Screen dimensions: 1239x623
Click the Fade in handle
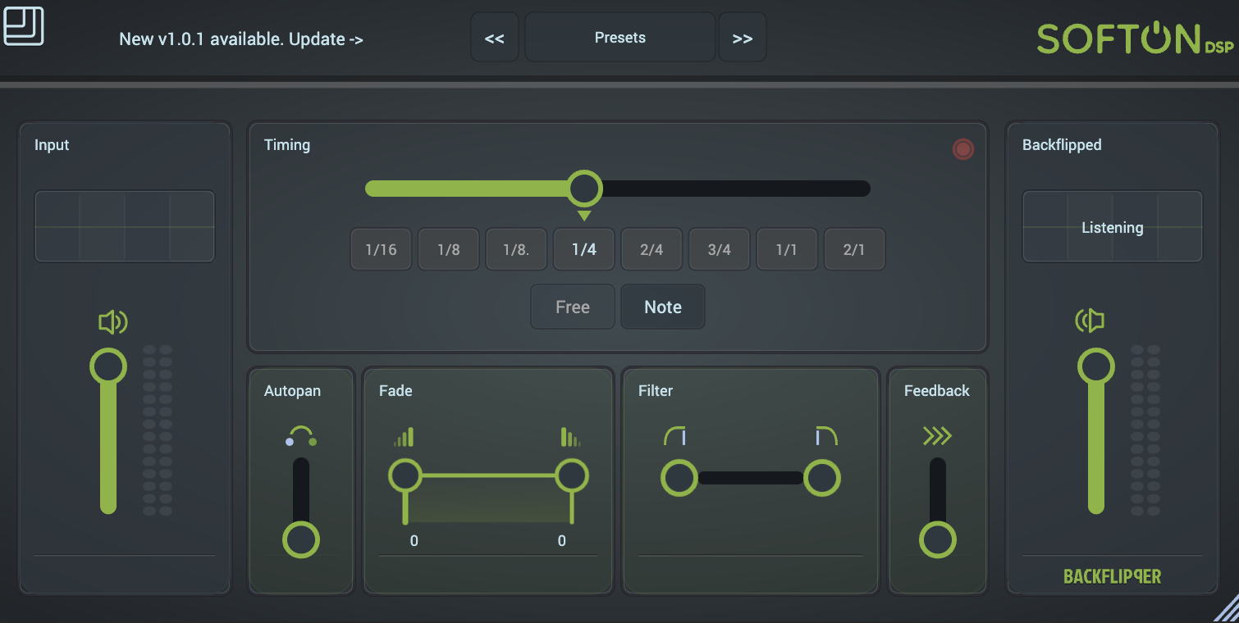click(x=405, y=475)
